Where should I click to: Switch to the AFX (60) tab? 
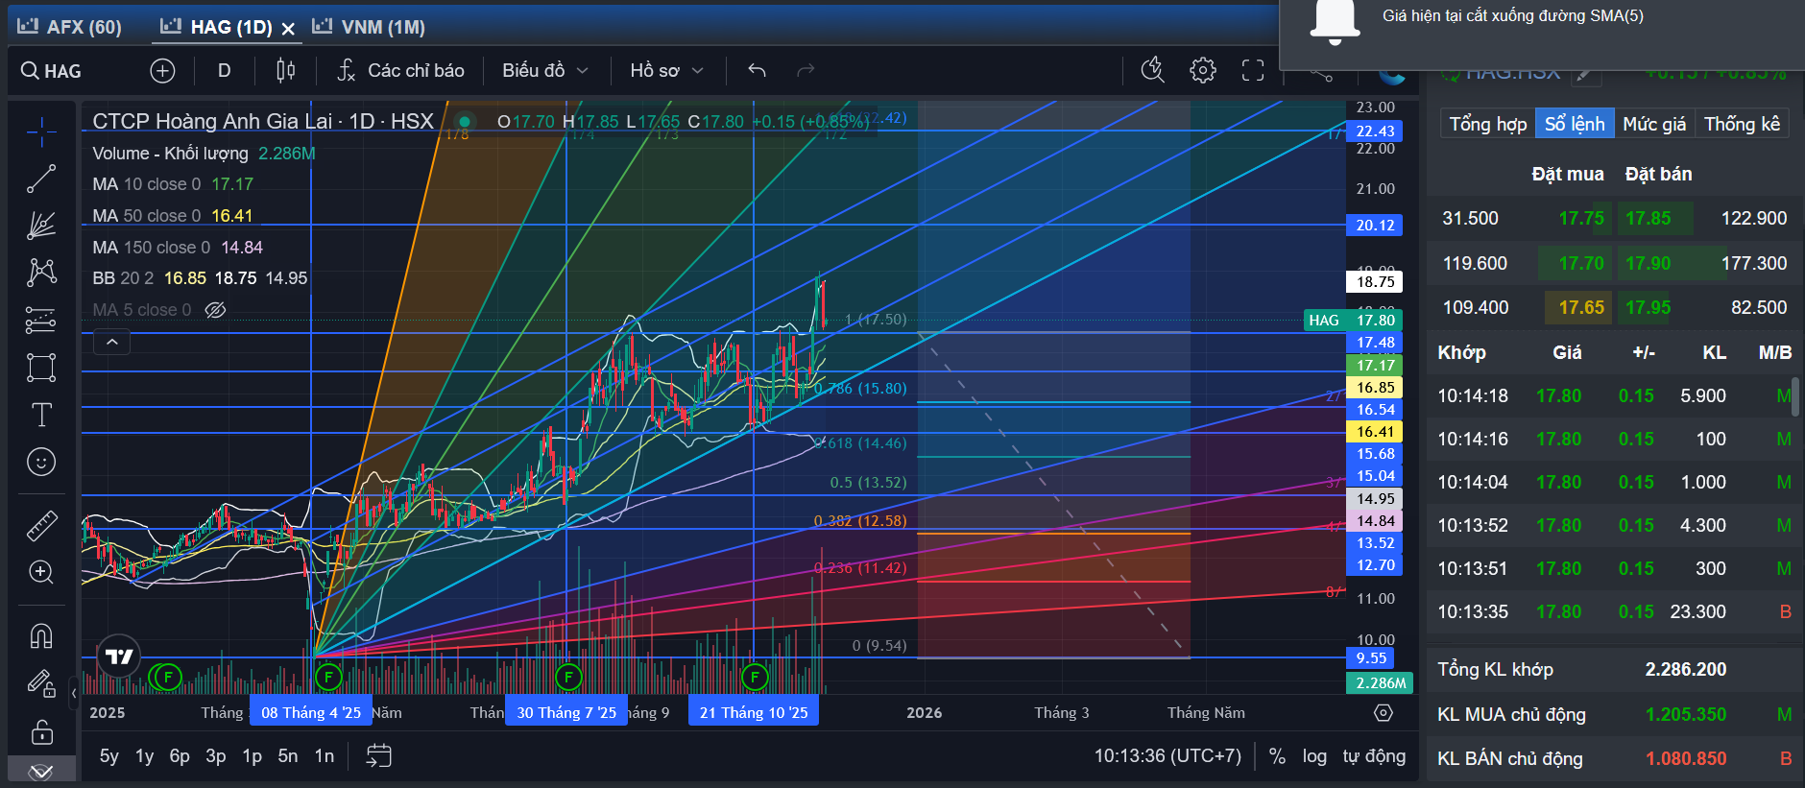[x=69, y=27]
